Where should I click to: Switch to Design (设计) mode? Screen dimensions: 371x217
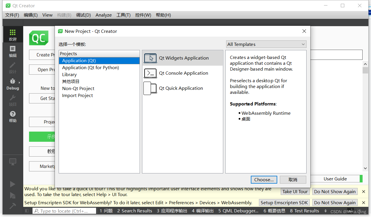(x=13, y=68)
